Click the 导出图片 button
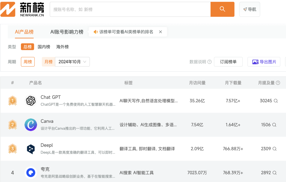The height and width of the screenshot is (182, 286). [x=264, y=62]
